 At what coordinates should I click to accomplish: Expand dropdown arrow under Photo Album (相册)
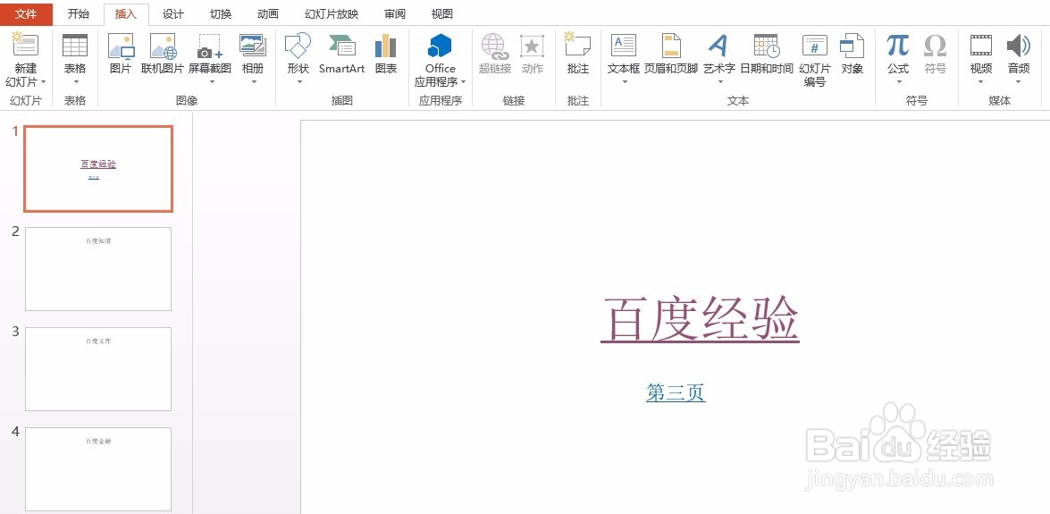point(254,82)
